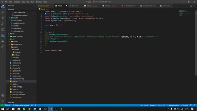Image resolution: width=197 pixels, height=111 pixels.
Task: Open File Explorer from the taskbar
Action: click(x=19, y=109)
